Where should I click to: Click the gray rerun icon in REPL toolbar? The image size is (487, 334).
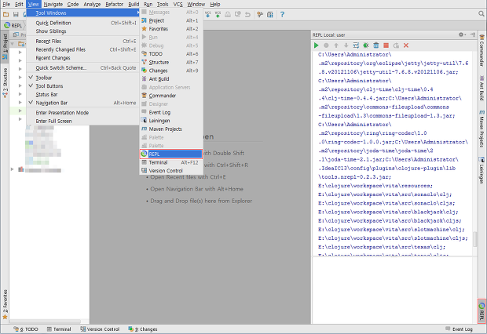click(396, 45)
